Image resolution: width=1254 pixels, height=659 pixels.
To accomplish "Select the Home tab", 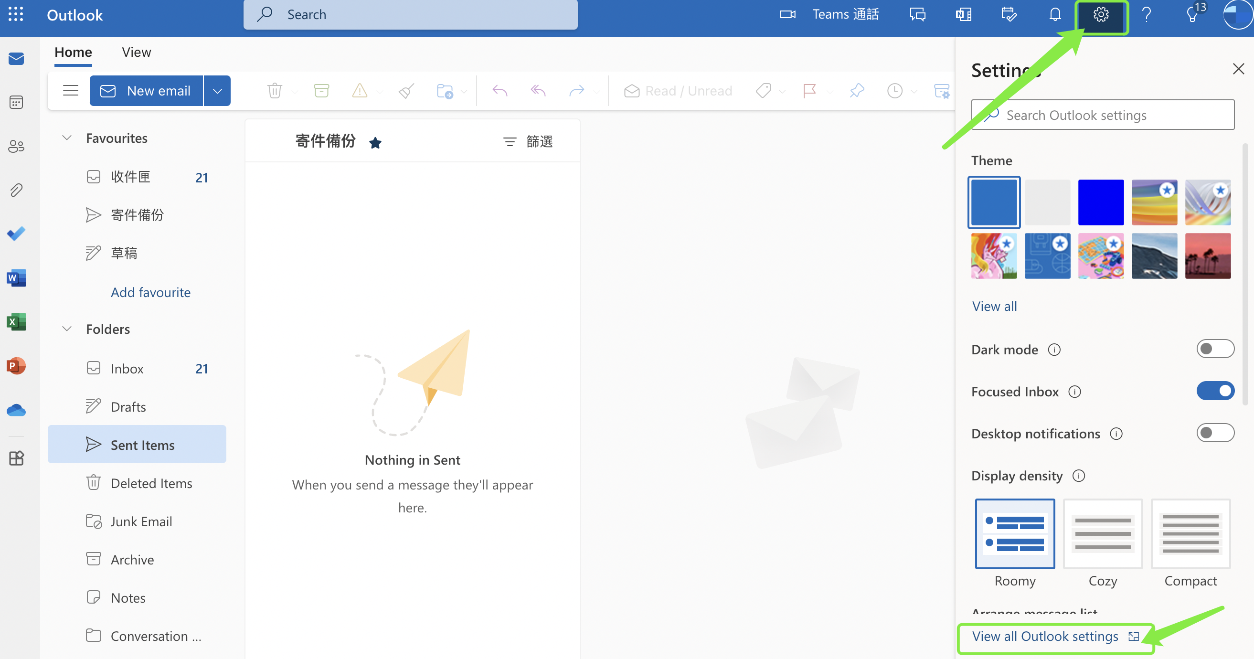I will coord(73,52).
